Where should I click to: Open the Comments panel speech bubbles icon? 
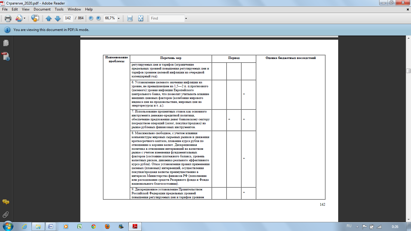pyautogui.click(x=6, y=202)
